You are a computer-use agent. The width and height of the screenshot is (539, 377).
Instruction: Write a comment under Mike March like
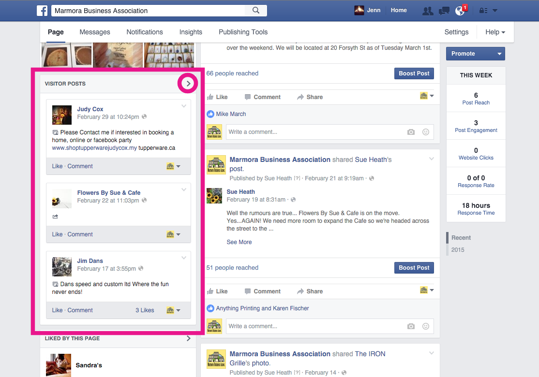[314, 132]
